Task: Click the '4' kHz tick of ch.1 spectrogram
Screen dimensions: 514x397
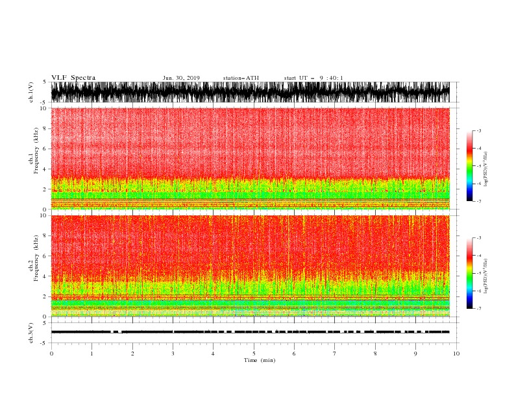Action: point(45,169)
